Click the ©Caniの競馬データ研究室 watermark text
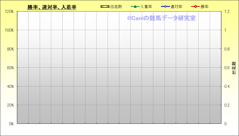The width and height of the screenshot is (239, 136). coord(161,19)
